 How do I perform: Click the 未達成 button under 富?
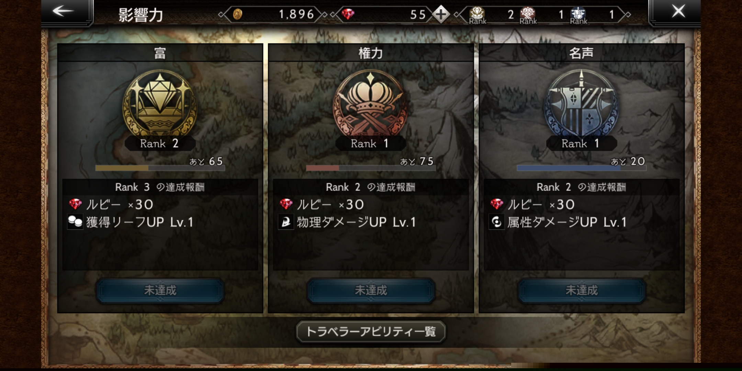coord(160,291)
